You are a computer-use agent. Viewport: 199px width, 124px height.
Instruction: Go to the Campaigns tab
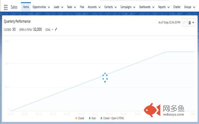(126, 7)
